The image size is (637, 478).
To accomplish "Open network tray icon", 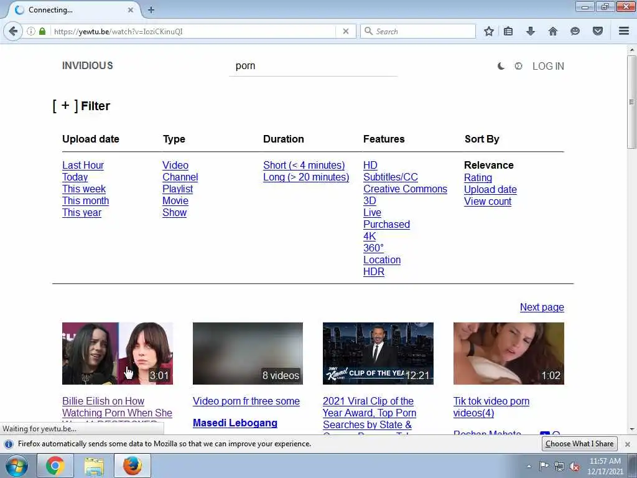I will coord(559,466).
